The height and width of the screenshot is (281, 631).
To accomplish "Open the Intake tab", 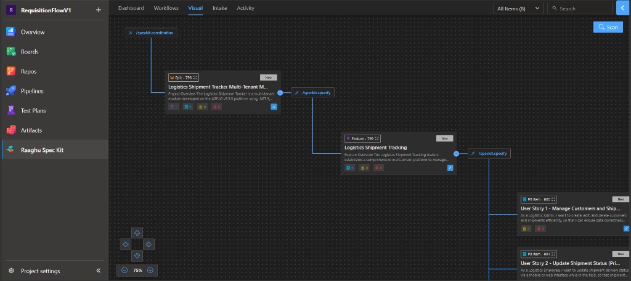I will [x=220, y=8].
